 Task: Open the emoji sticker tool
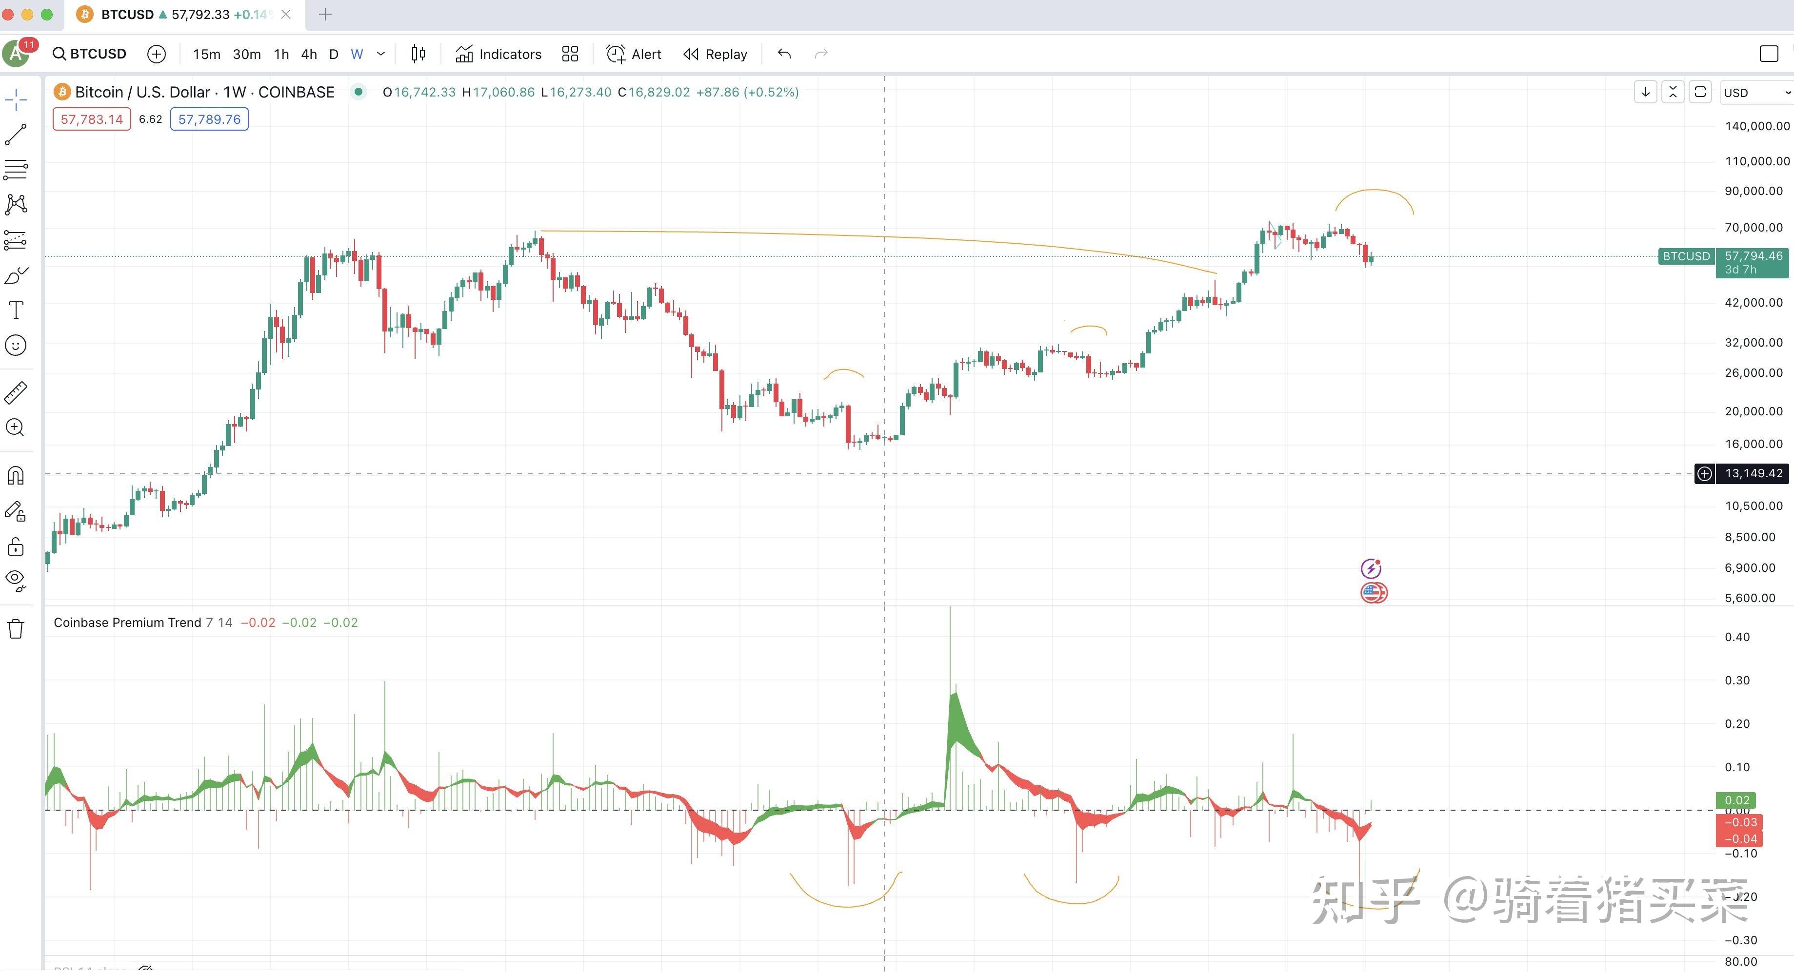coord(16,346)
